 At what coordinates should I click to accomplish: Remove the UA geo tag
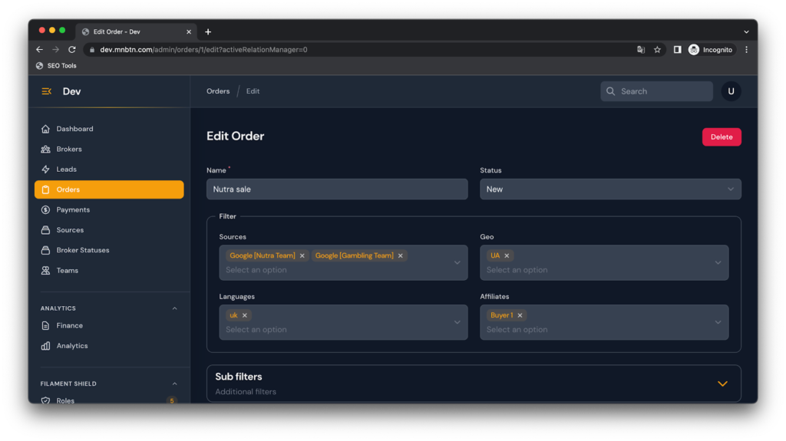pos(507,256)
